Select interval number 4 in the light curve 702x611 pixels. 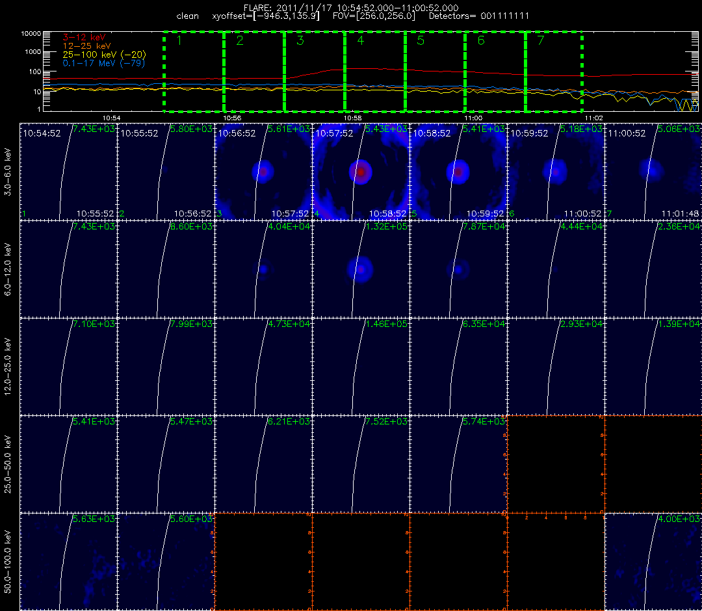(360, 41)
